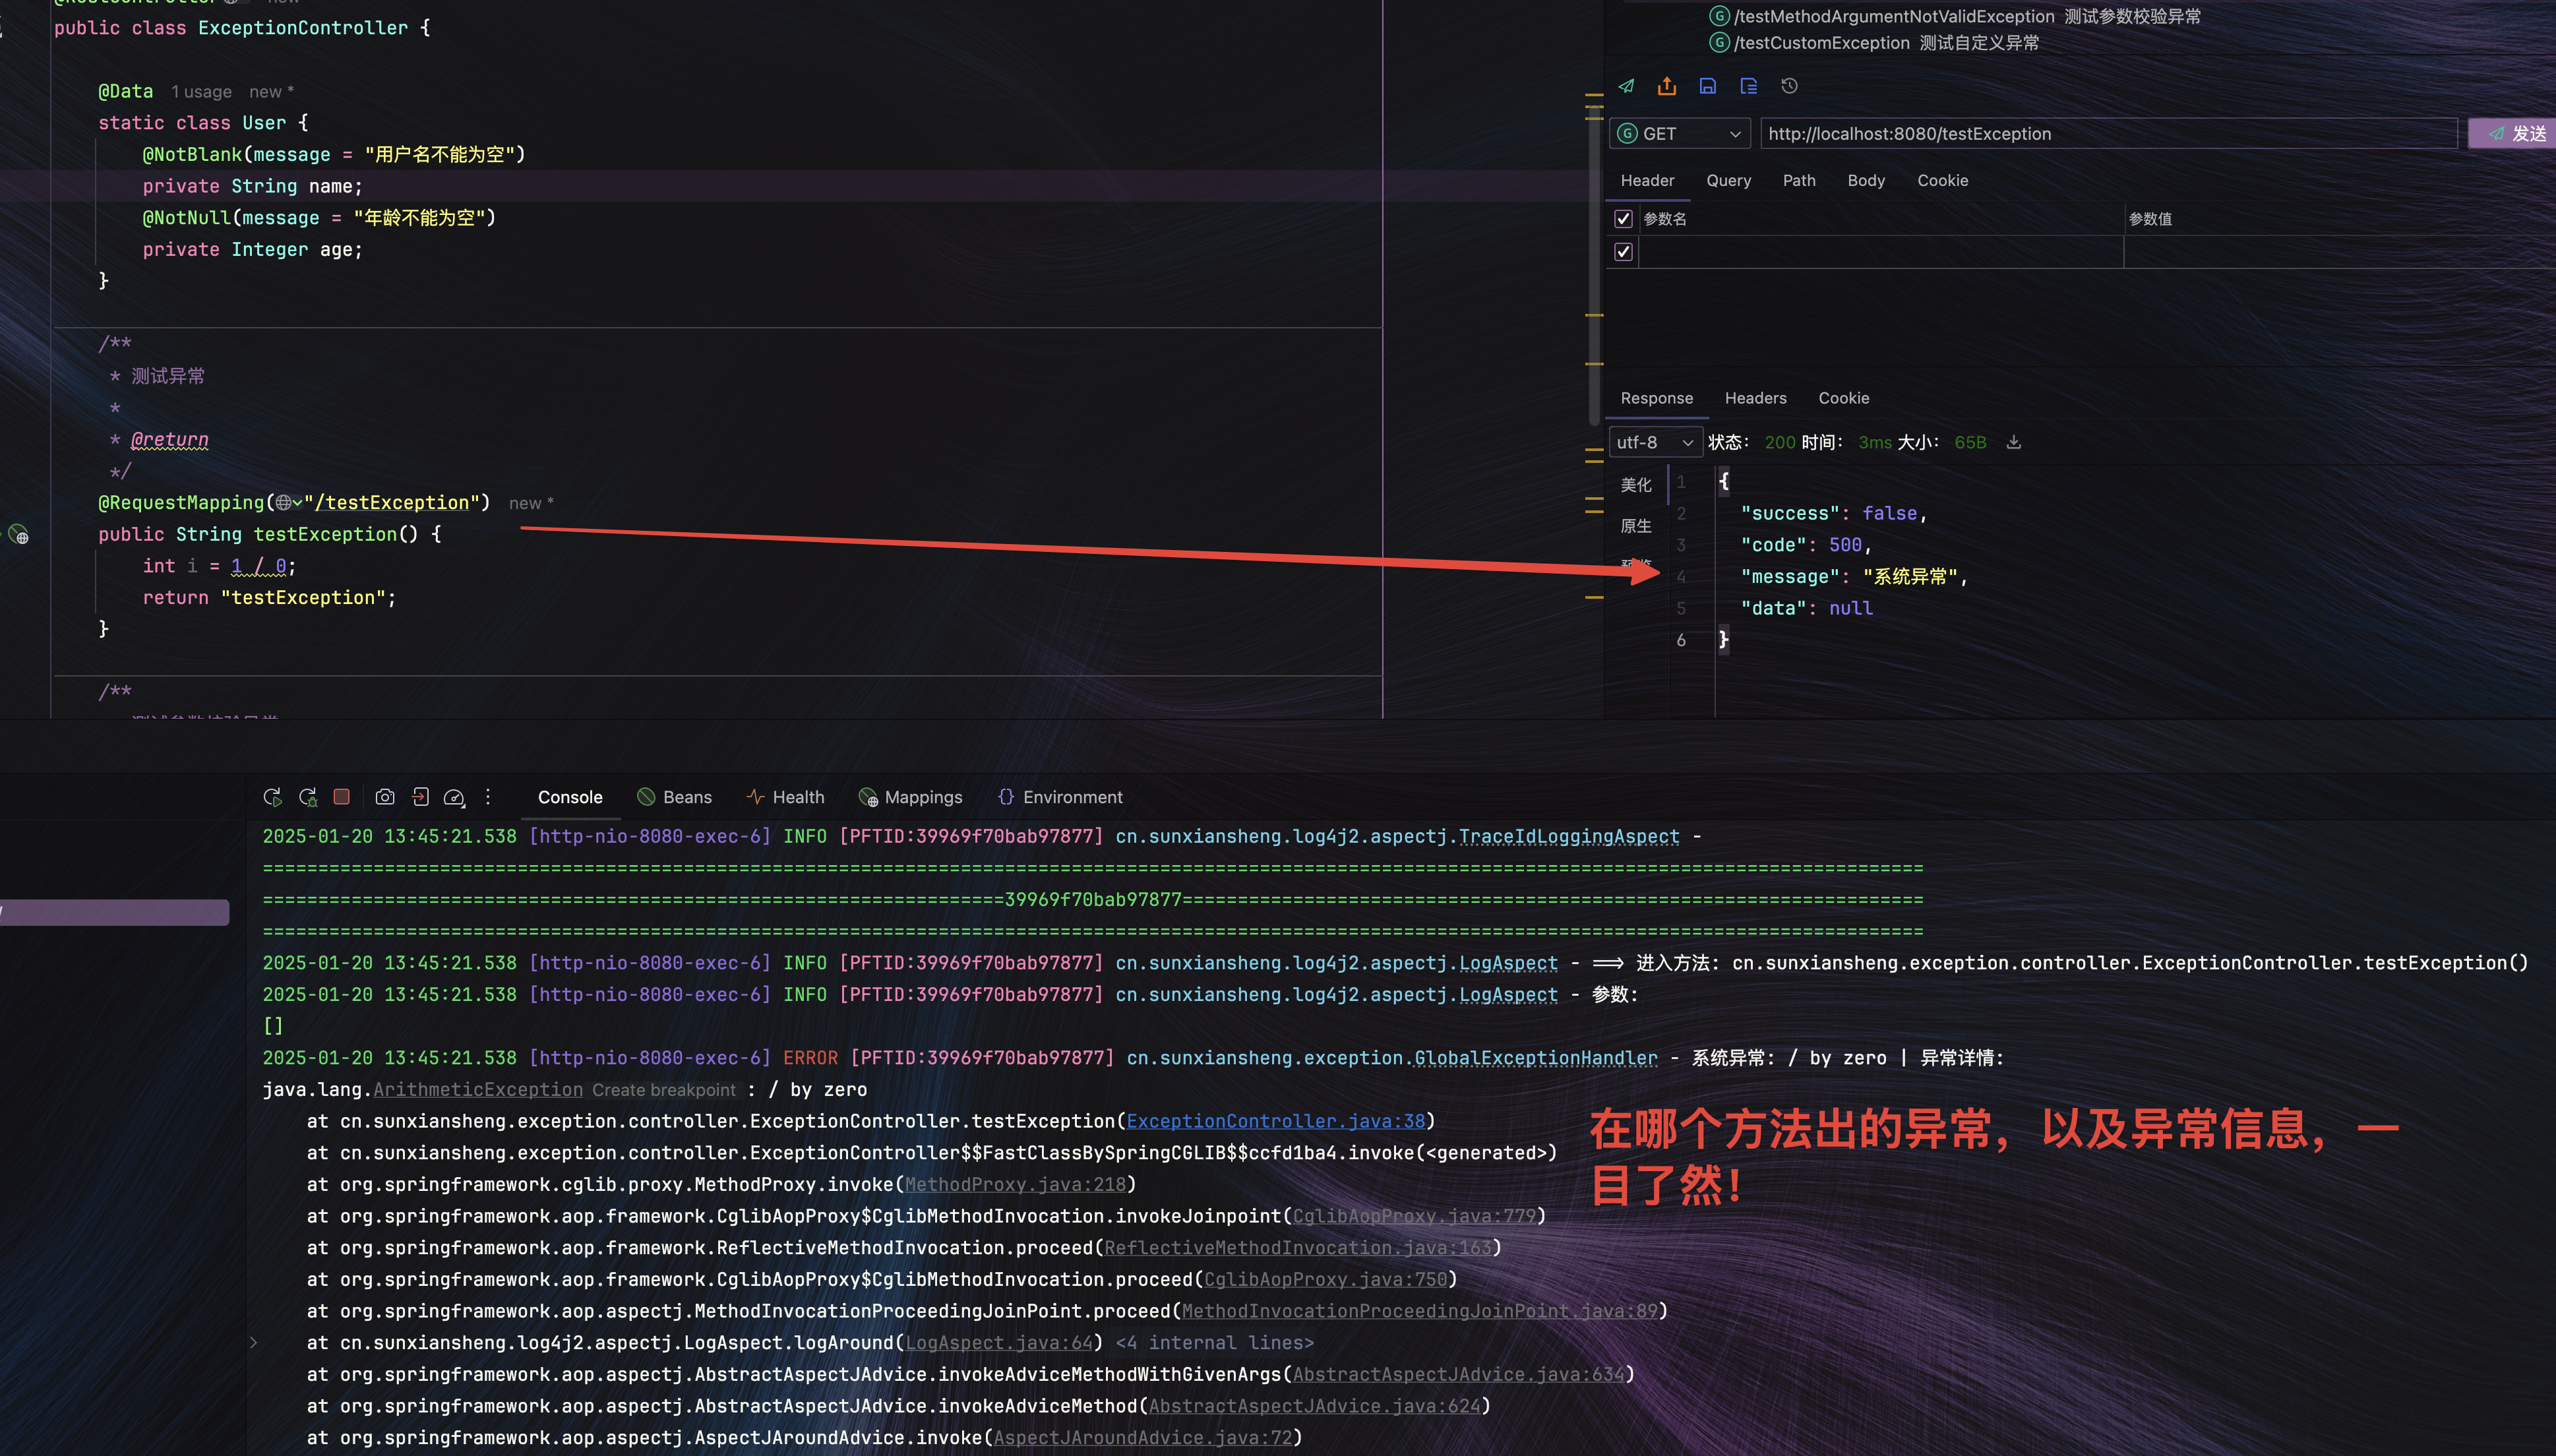Toggle the 参数名 header checkbox
This screenshot has height=1456, width=2556.
[1624, 219]
